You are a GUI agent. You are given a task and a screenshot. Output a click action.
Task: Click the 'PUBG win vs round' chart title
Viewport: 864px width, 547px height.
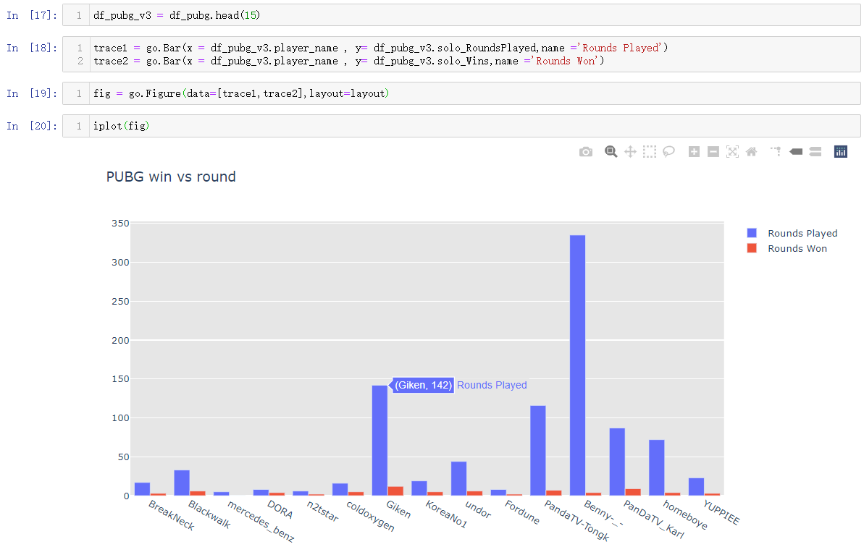[171, 177]
